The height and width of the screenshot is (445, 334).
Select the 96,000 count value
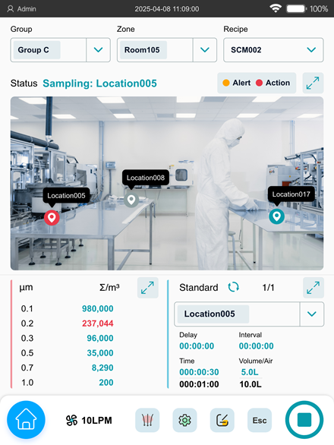click(100, 338)
